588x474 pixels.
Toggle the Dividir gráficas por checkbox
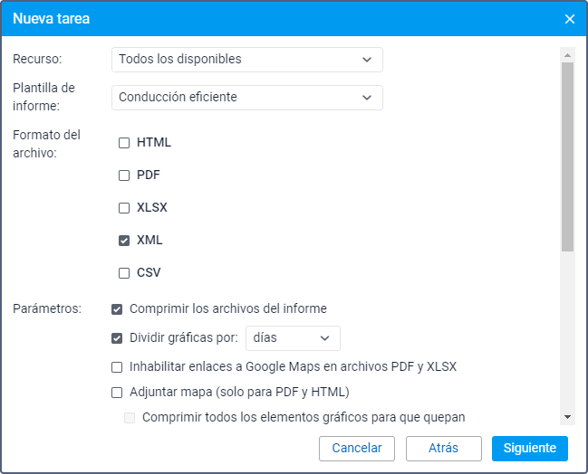117,338
